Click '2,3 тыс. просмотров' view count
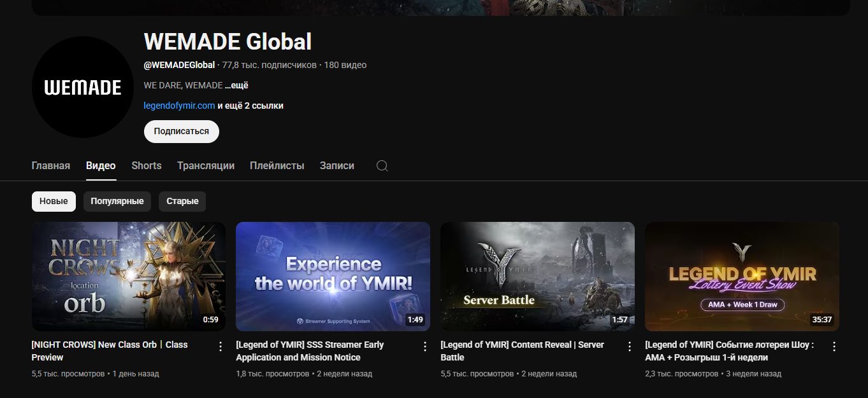 (x=682, y=374)
